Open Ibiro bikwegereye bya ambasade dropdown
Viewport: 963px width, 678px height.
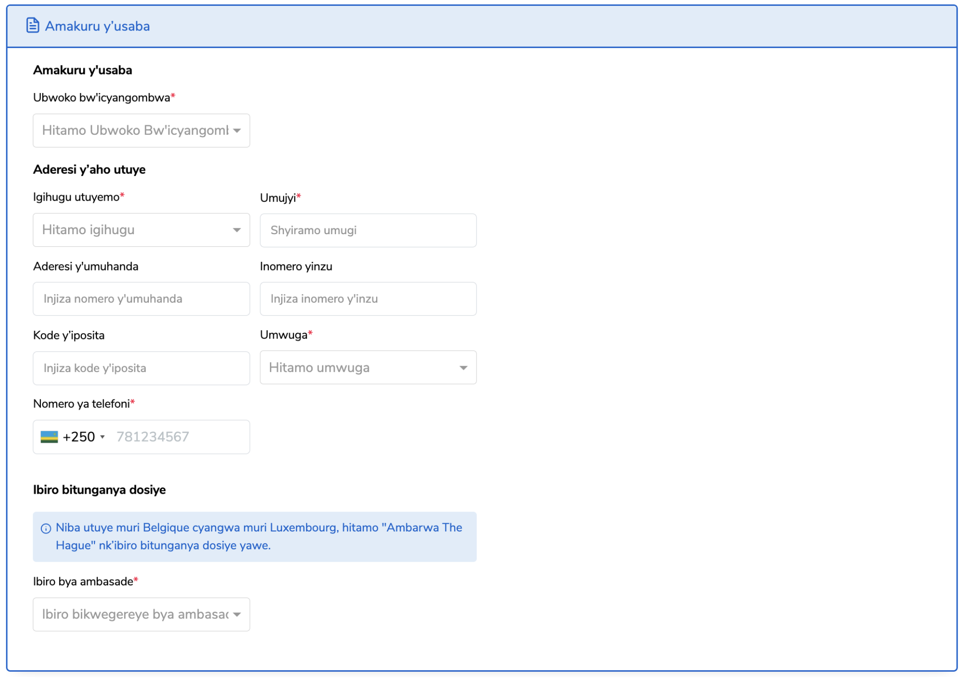pos(135,614)
